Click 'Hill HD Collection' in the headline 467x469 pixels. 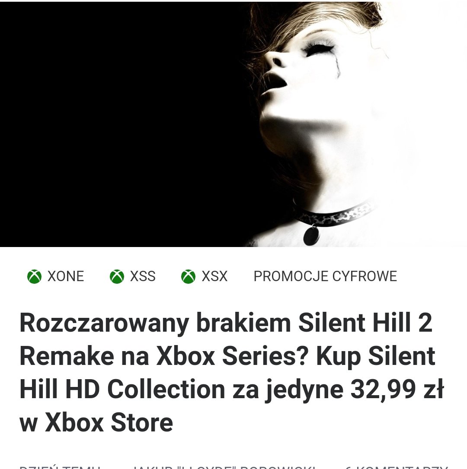122,390
